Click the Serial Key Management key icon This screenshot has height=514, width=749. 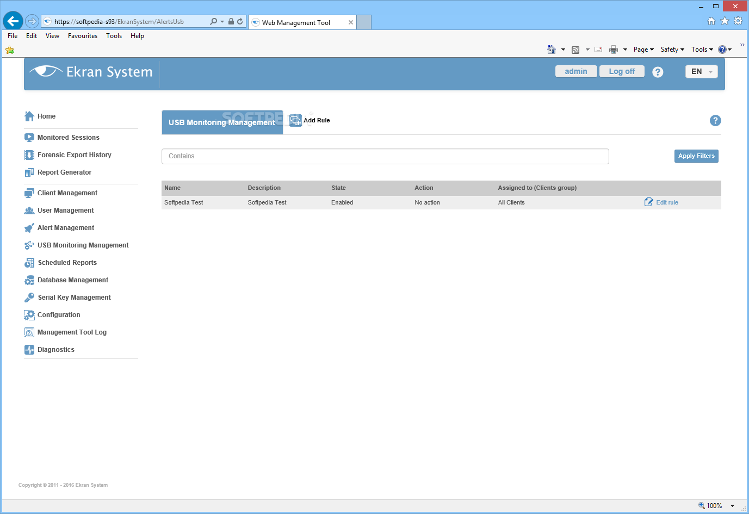click(x=29, y=298)
